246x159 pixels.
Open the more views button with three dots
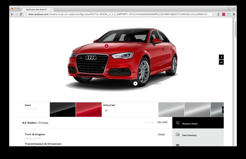click(x=221, y=62)
